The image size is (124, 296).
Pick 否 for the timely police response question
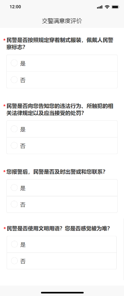click(62, 204)
